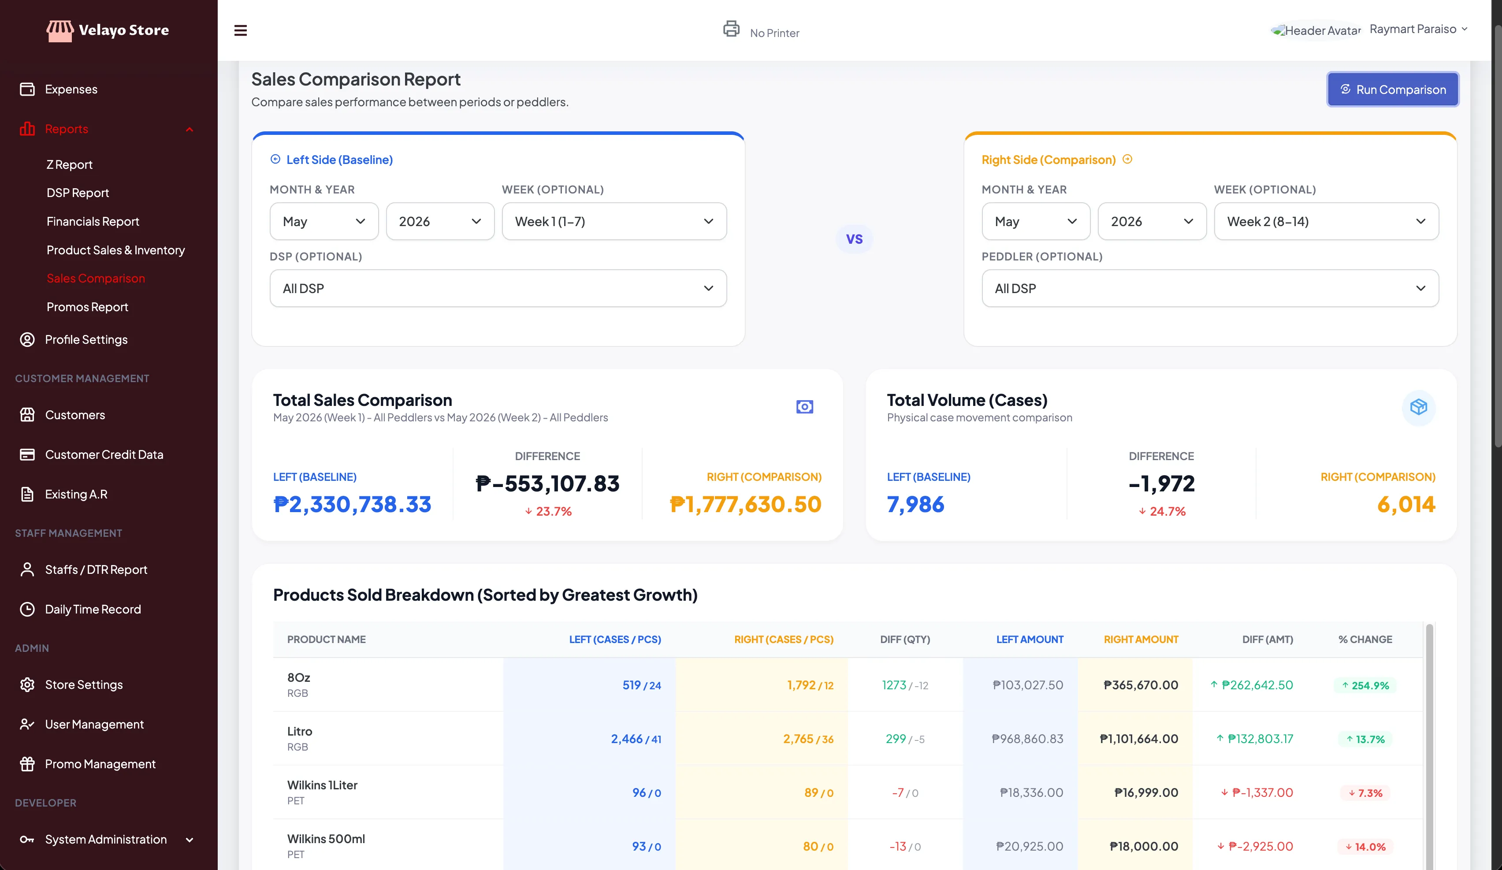The image size is (1502, 870).
Task: Open the left side 2026 year dropdown
Action: coord(440,222)
